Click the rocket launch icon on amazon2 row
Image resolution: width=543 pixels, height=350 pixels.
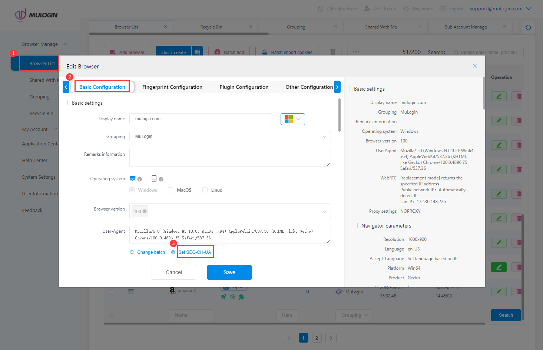click(x=224, y=297)
